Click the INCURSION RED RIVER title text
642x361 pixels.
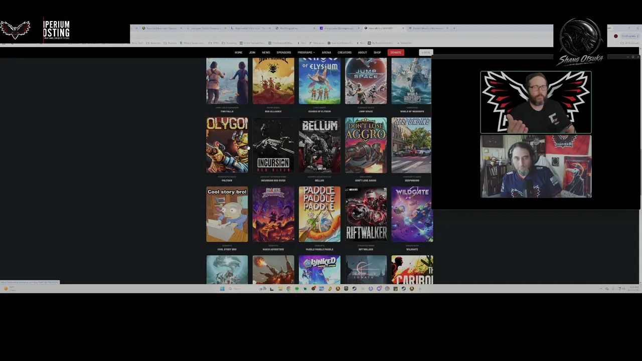pyautogui.click(x=273, y=180)
